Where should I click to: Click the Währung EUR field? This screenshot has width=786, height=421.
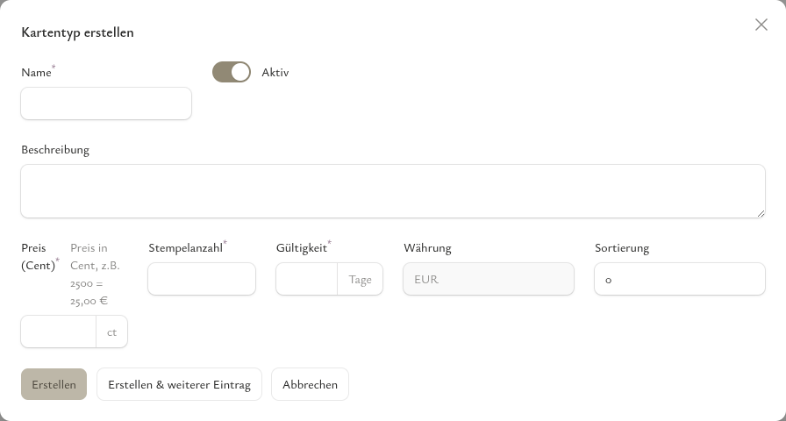489,279
